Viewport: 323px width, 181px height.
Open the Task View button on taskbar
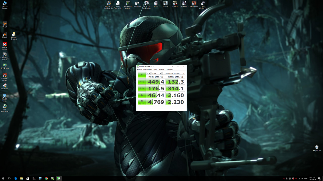9,178
